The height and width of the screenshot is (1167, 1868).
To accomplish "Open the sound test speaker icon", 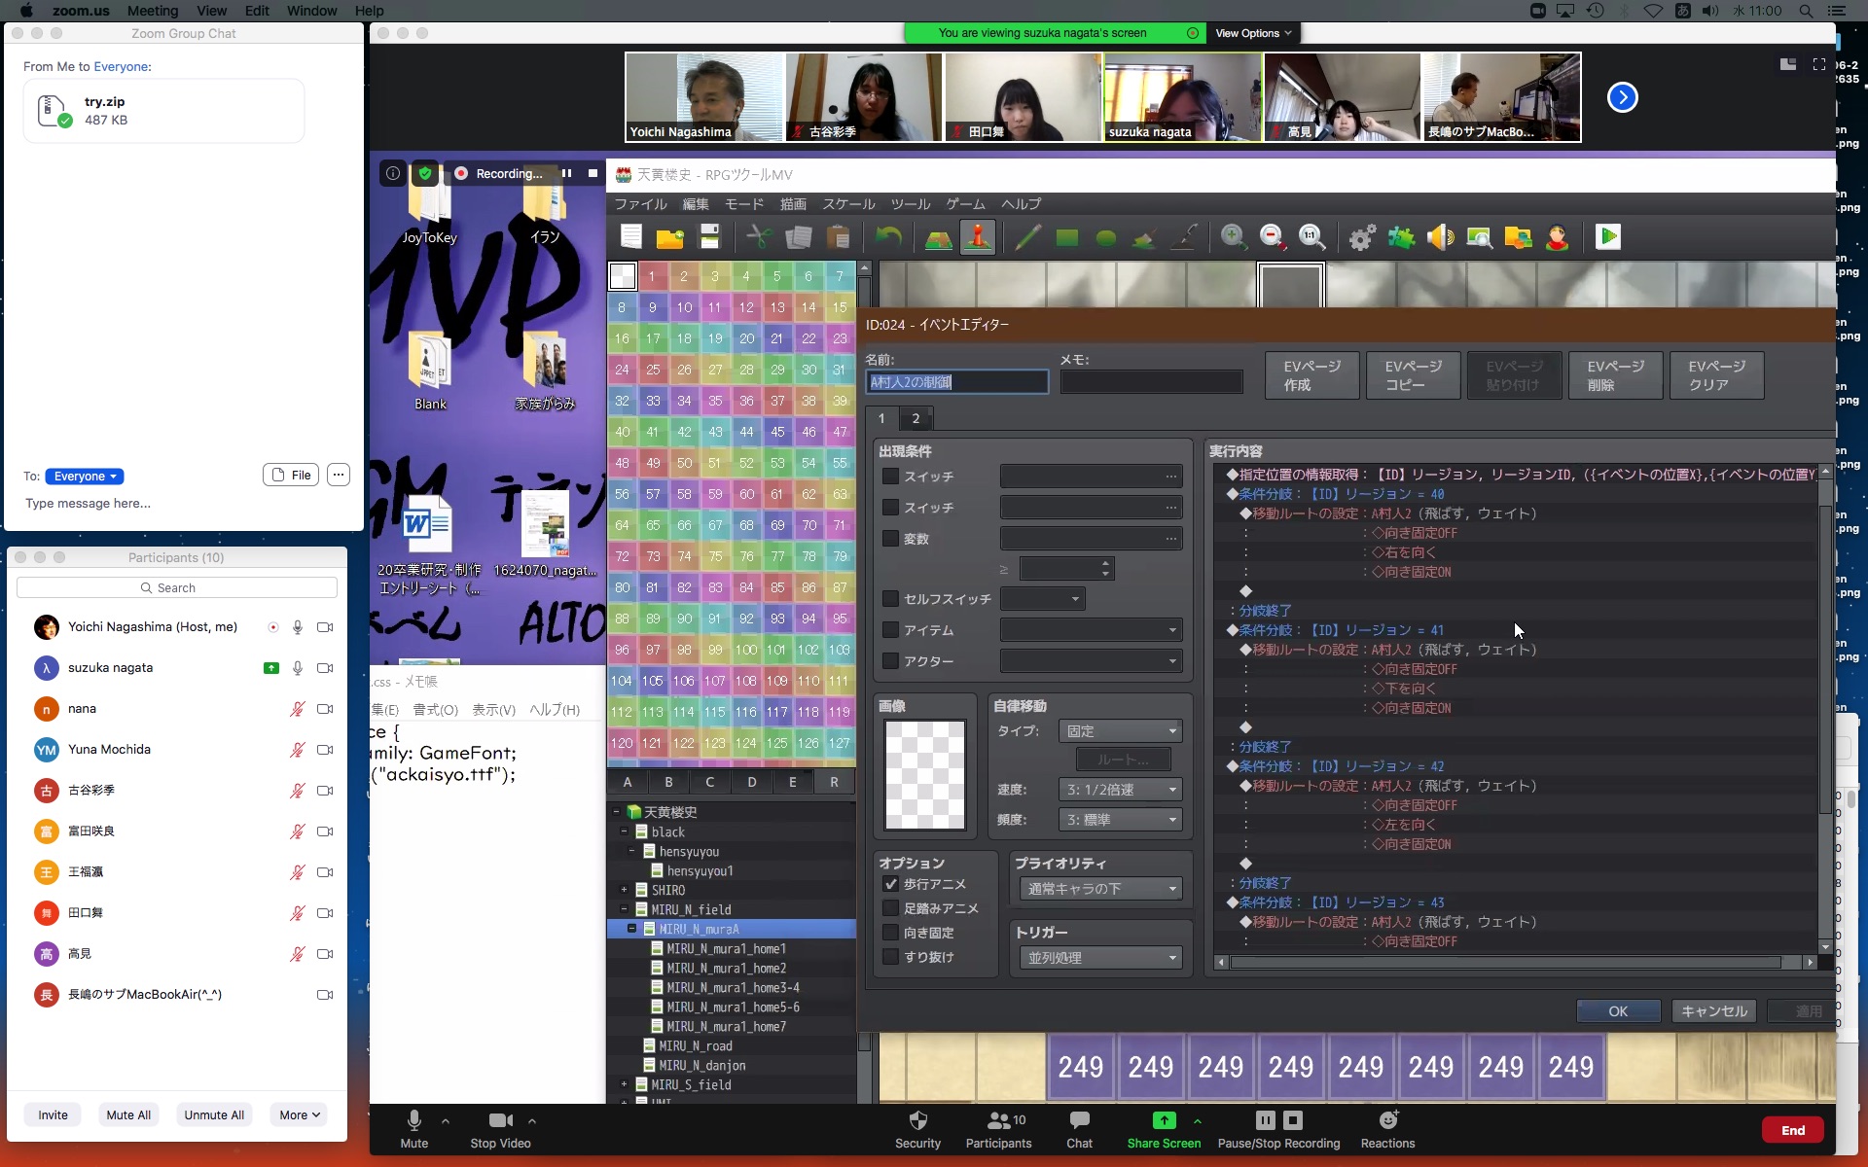I will click(x=1440, y=237).
